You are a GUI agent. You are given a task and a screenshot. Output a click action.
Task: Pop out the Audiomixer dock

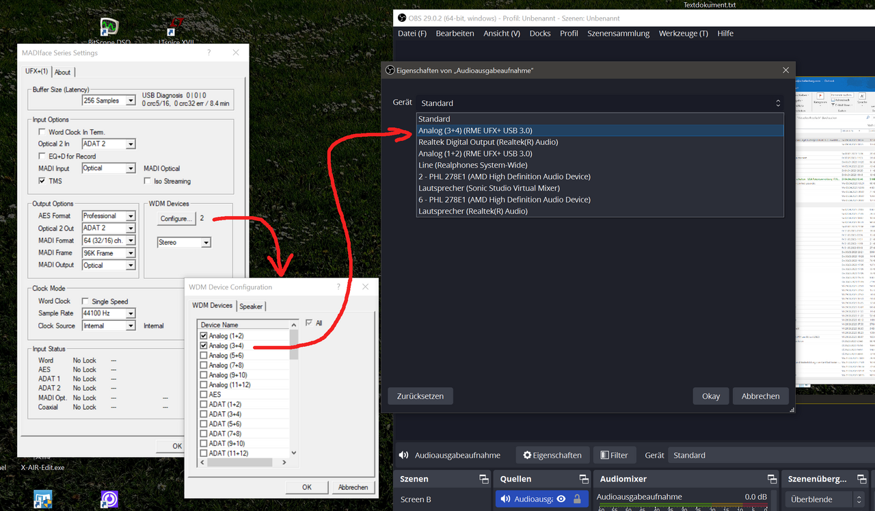point(772,479)
